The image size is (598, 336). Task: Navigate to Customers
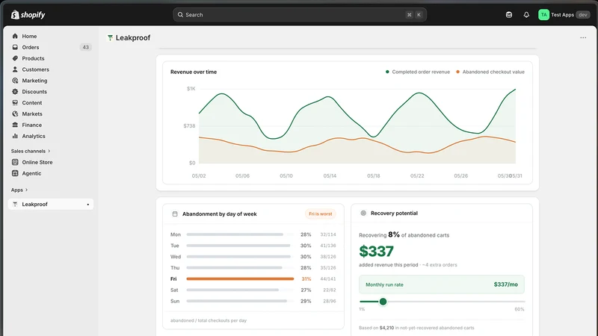coord(35,69)
